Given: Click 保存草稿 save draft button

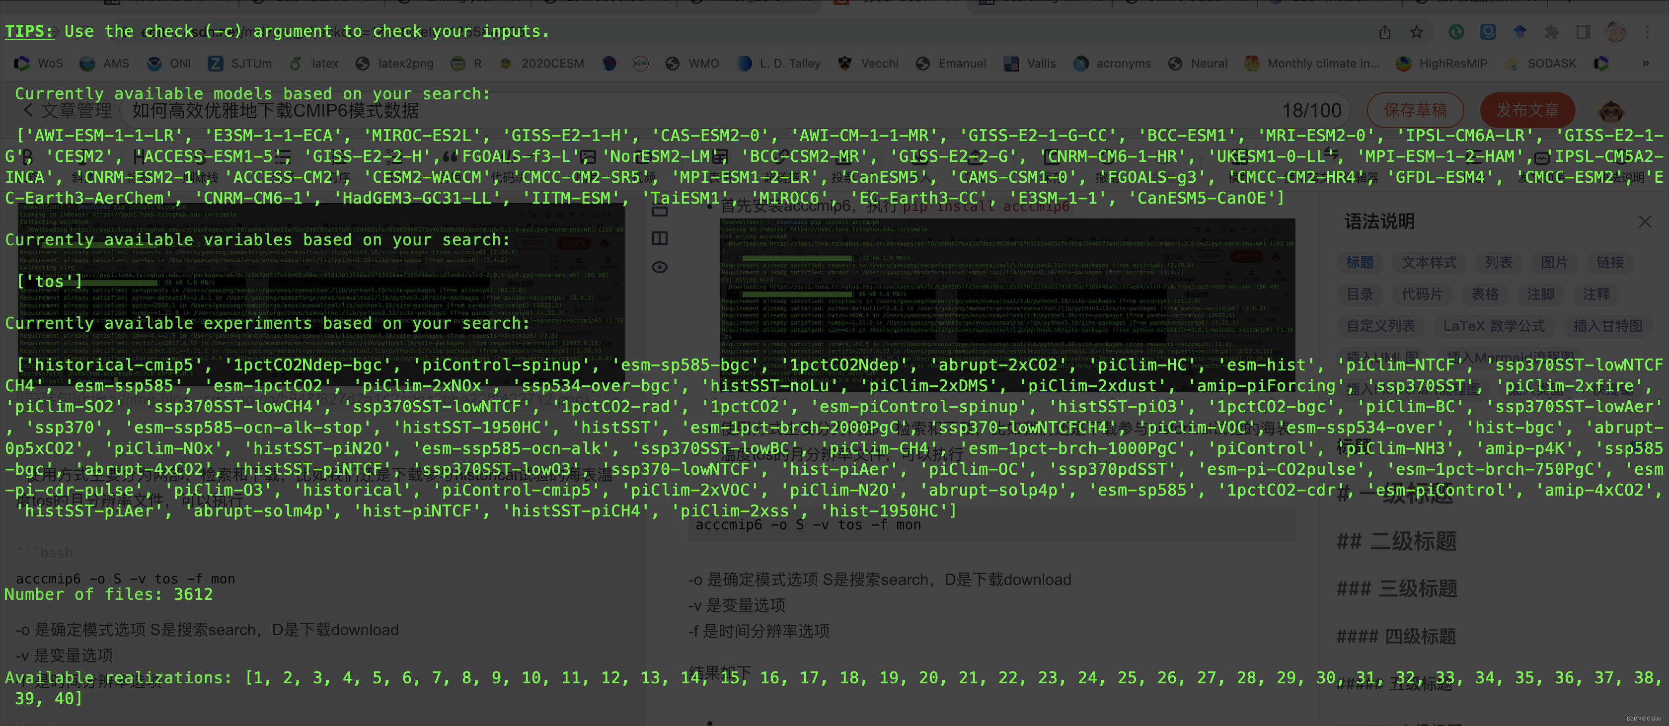Looking at the screenshot, I should 1417,108.
